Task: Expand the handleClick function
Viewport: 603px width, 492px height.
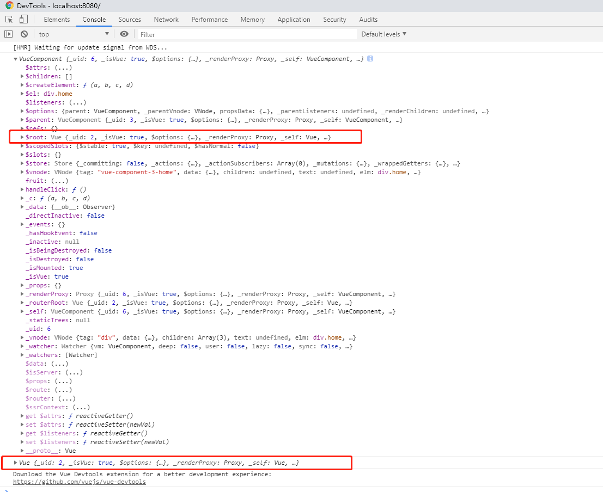Action: (22, 189)
